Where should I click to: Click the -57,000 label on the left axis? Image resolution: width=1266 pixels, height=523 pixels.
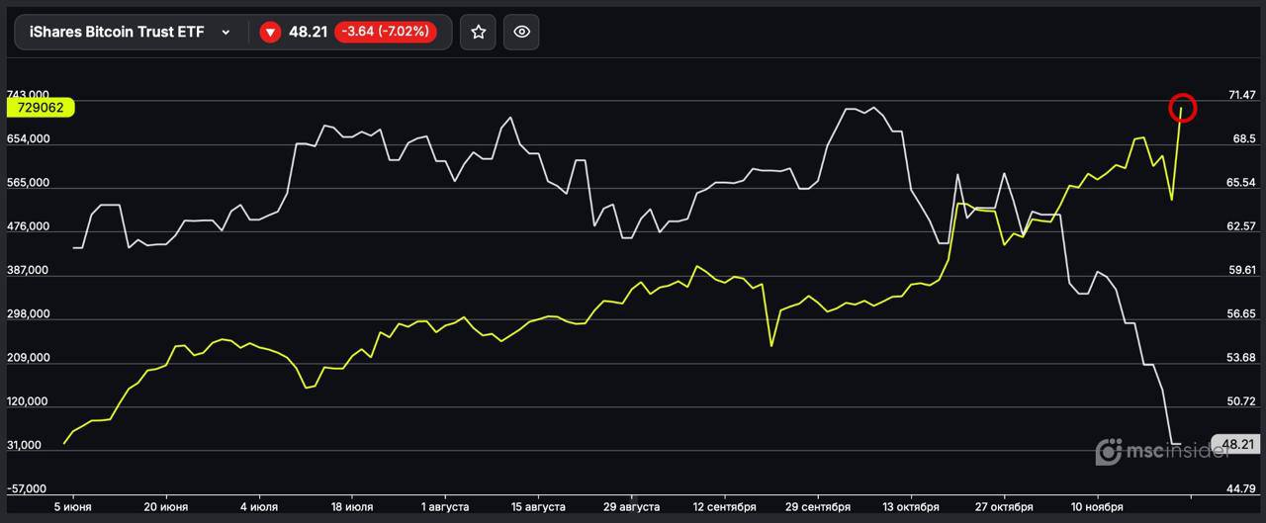tap(29, 488)
